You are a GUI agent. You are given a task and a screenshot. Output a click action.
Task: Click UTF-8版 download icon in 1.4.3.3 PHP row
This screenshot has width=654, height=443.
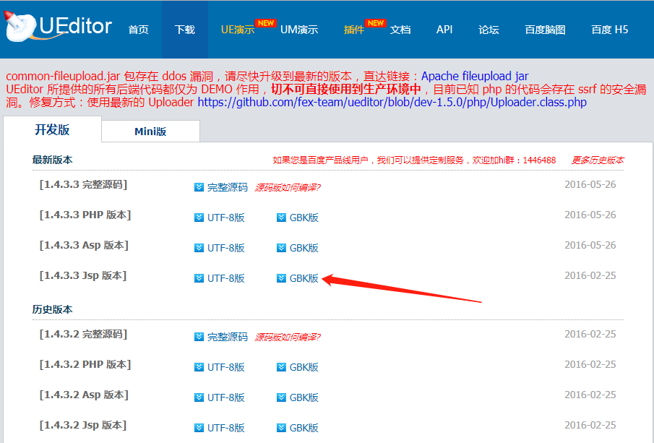tap(199, 218)
